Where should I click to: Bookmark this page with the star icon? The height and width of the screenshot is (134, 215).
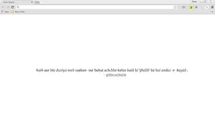pos(175,7)
